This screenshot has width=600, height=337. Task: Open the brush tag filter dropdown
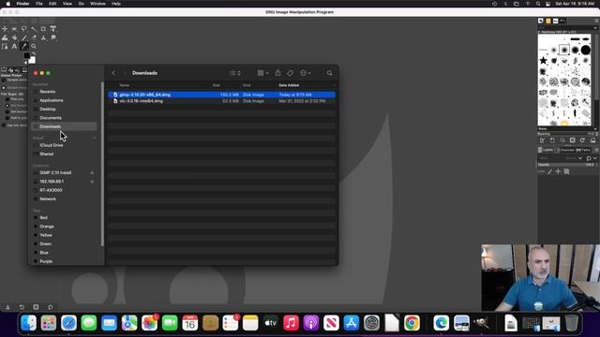tap(595, 27)
